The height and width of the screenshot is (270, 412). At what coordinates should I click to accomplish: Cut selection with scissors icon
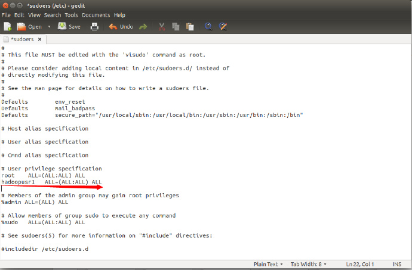[x=162, y=26]
